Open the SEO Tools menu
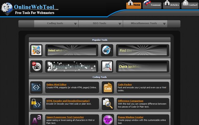 [x=101, y=24]
